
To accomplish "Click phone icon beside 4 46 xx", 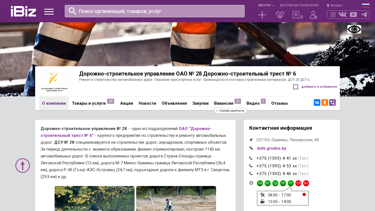I will 251,173.
